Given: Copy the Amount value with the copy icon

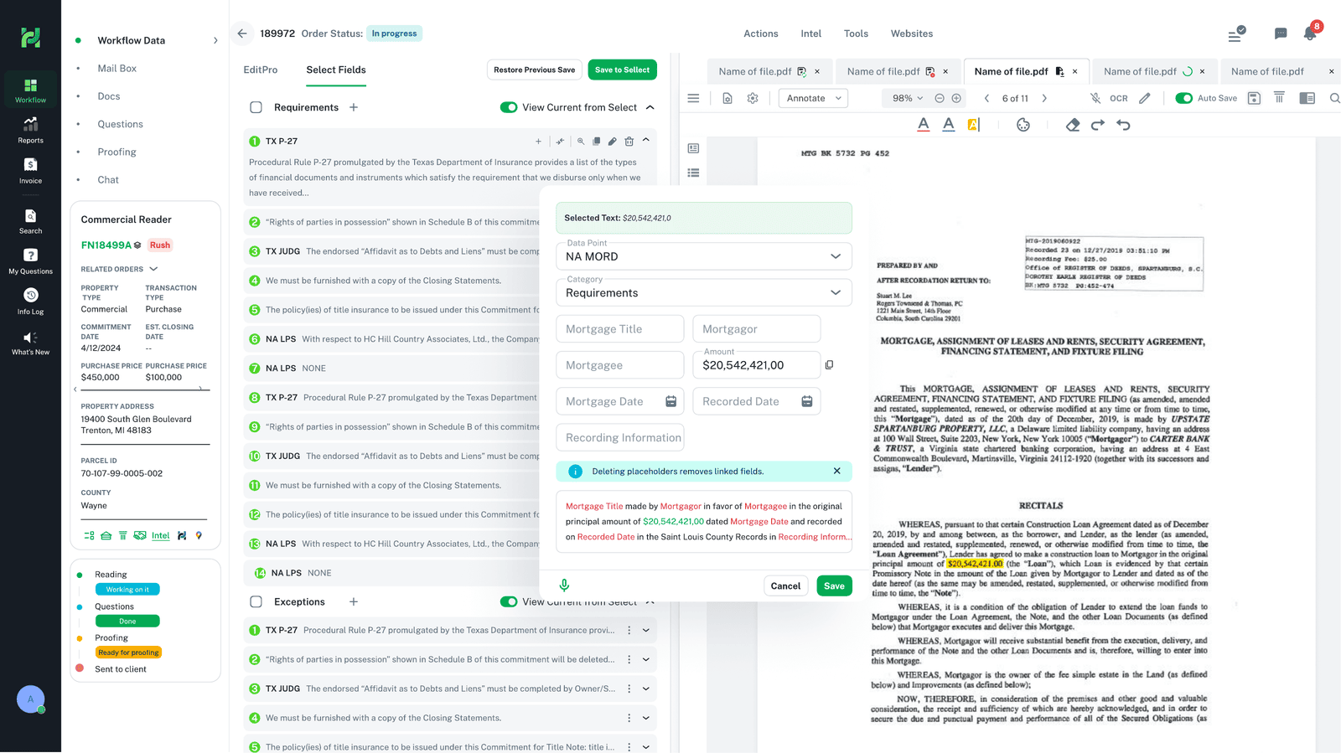Looking at the screenshot, I should [830, 365].
